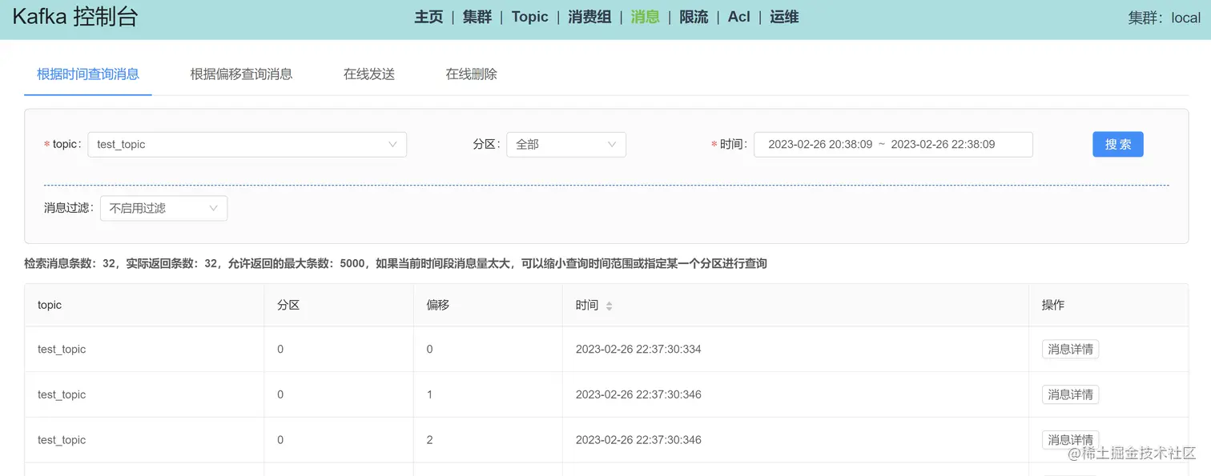Click the end time 2023-02-26 22:38:09
This screenshot has width=1211, height=476.
tap(943, 145)
